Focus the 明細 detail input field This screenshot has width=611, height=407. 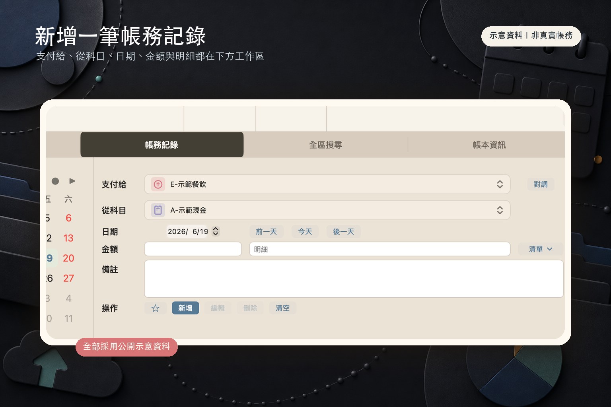pyautogui.click(x=379, y=249)
